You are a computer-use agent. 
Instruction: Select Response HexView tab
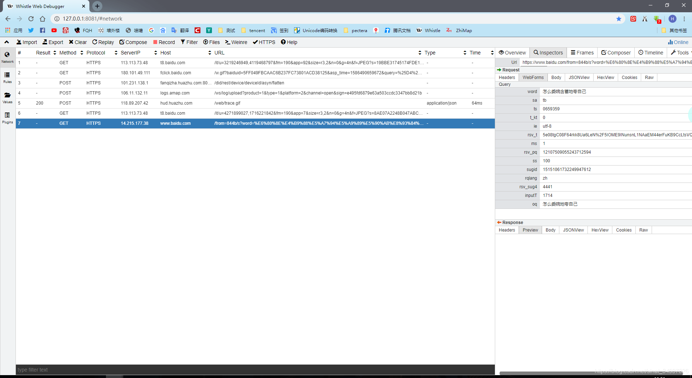coord(600,230)
